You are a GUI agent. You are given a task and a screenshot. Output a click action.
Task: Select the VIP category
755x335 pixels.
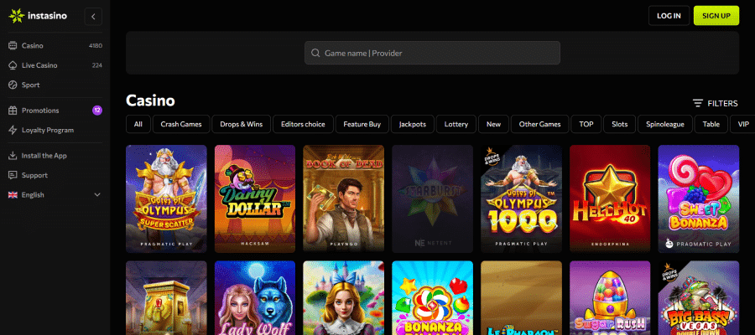click(743, 124)
